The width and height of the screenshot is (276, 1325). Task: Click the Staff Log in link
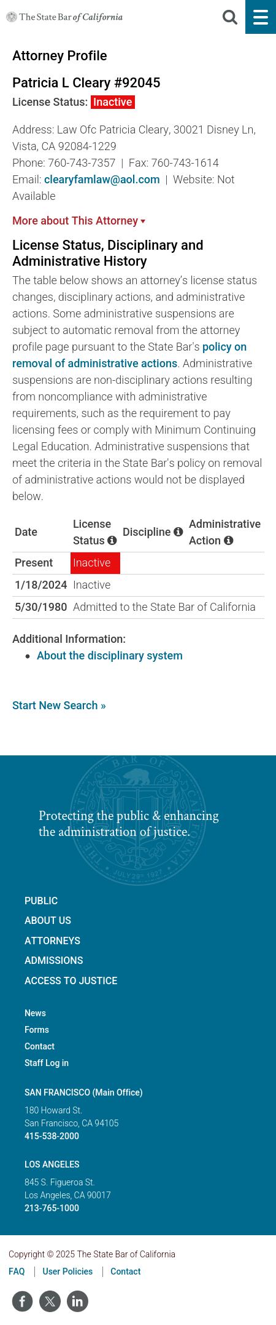click(x=47, y=1063)
